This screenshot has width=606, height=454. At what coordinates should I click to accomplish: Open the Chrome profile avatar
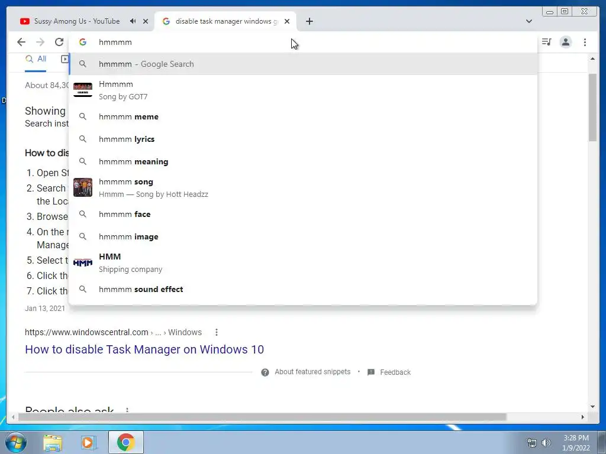(x=565, y=42)
